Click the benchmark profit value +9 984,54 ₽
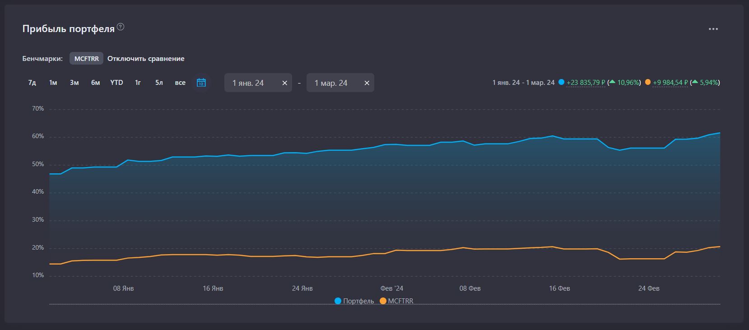The image size is (749, 330). (x=670, y=83)
